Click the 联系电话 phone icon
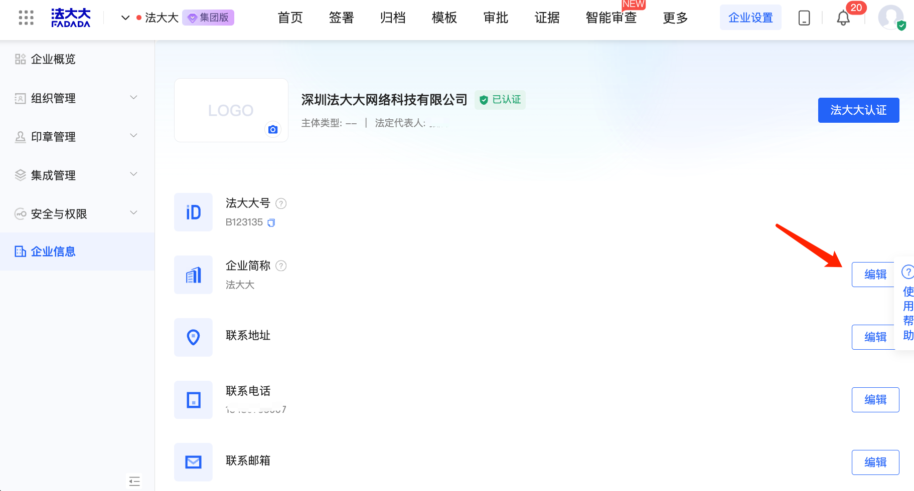Screen dimensions: 914x491 coord(194,400)
